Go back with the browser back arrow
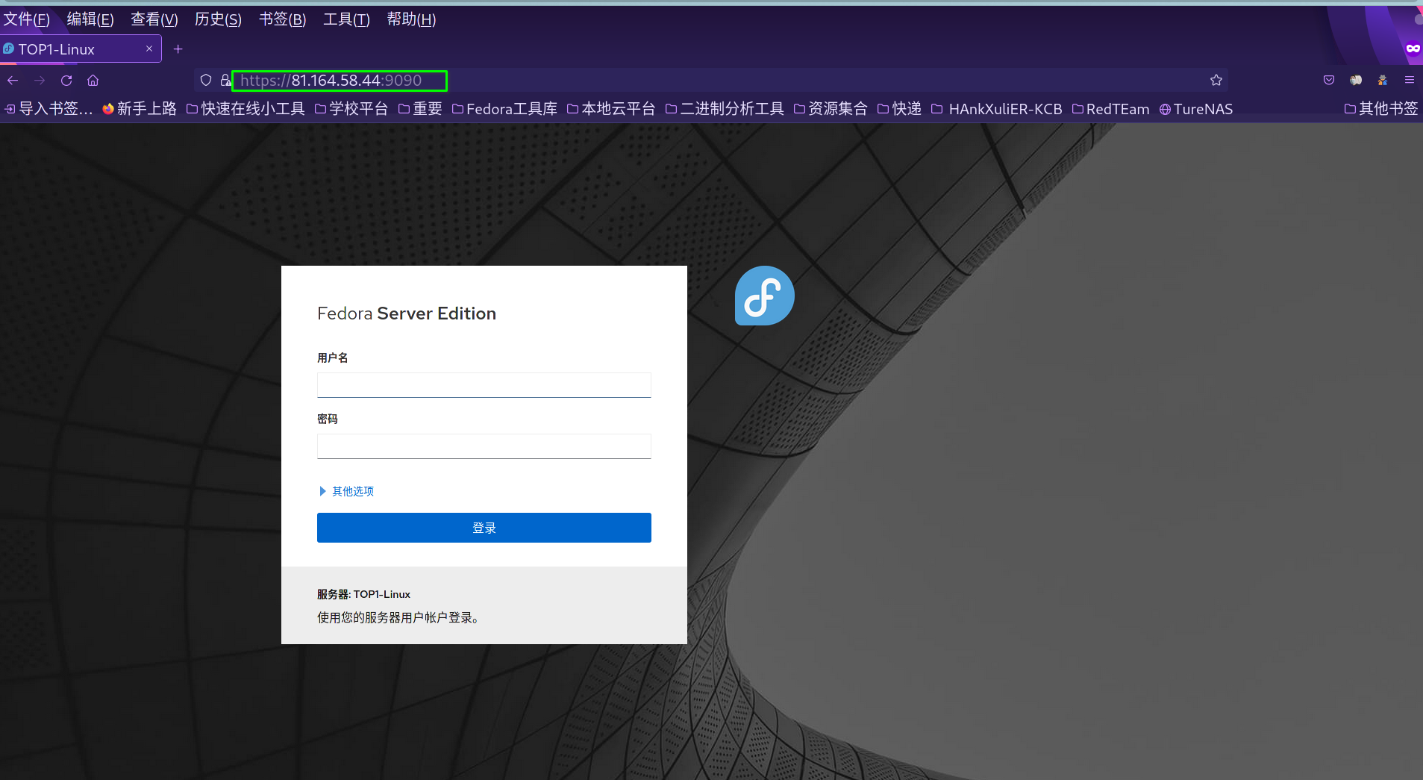 click(x=13, y=81)
